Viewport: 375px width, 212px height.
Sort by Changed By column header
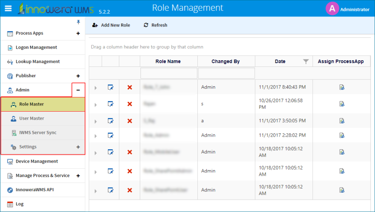tap(226, 61)
